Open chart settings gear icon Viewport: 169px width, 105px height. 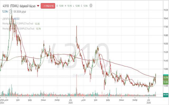91,6
